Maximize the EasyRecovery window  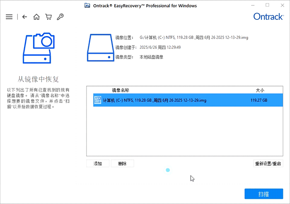point(267,5)
